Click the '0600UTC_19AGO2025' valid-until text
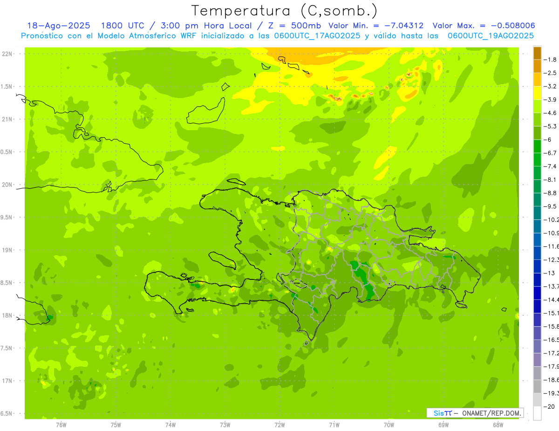This screenshot has width=559, height=431. (x=491, y=36)
